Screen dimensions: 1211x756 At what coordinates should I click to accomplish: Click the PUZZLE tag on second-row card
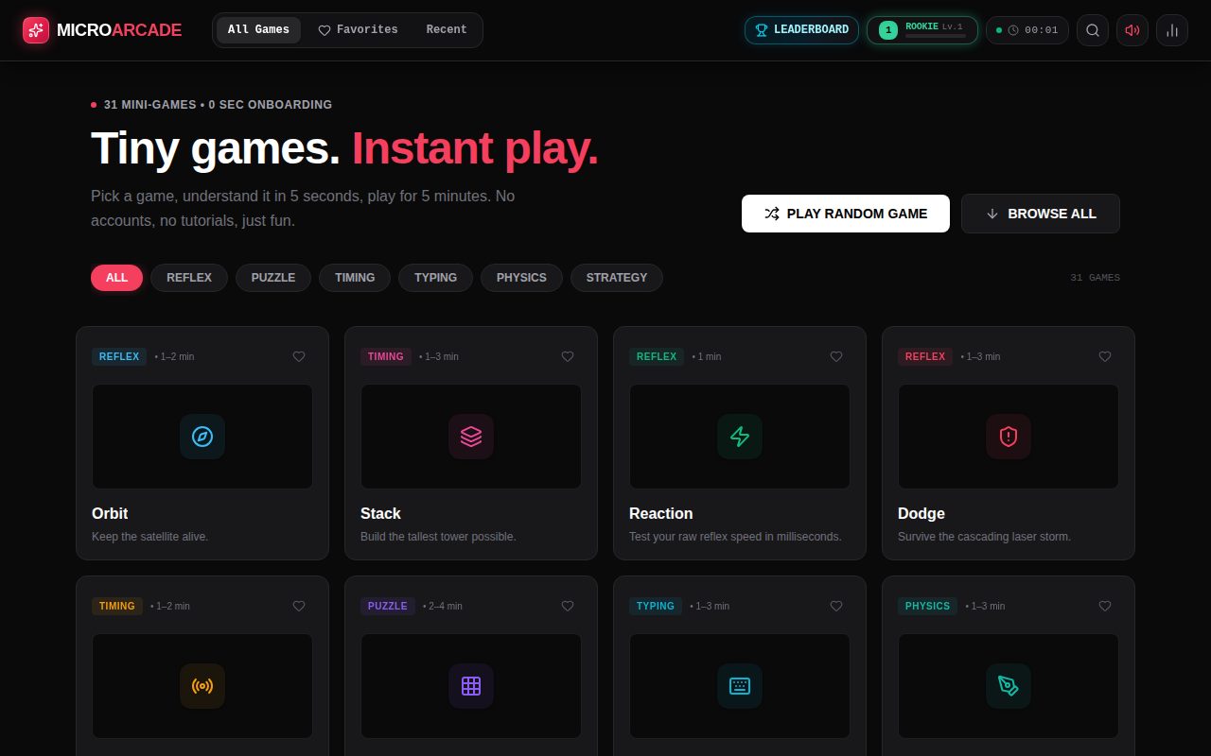coord(388,606)
